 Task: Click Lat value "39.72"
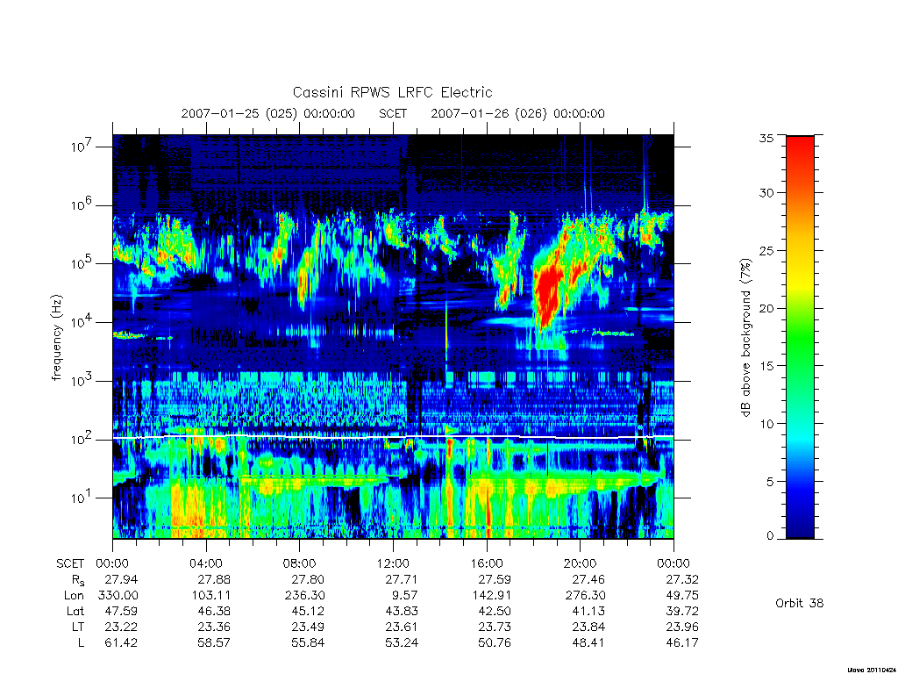[681, 611]
